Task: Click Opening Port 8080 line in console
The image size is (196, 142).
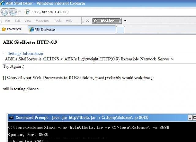Action: (28, 135)
